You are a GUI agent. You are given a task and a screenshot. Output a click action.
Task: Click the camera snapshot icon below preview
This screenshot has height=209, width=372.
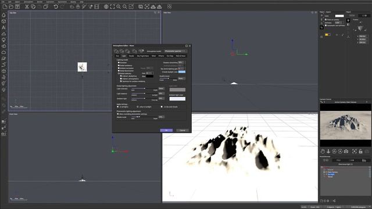pyautogui.click(x=346, y=151)
